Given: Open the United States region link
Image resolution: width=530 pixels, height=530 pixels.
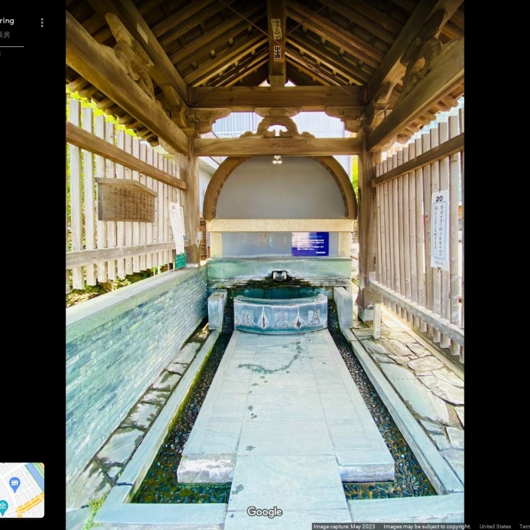Looking at the screenshot, I should pyautogui.click(x=495, y=527).
